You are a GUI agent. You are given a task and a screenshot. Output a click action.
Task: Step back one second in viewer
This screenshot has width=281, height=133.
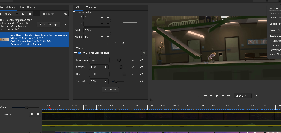click(211, 96)
